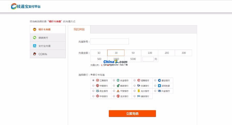Click the 民生银行 logo icon
Screen dimensions: 232x125
point(97,91)
